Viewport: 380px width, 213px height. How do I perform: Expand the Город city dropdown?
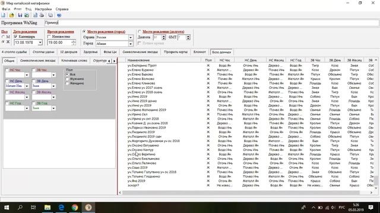[x=131, y=44]
